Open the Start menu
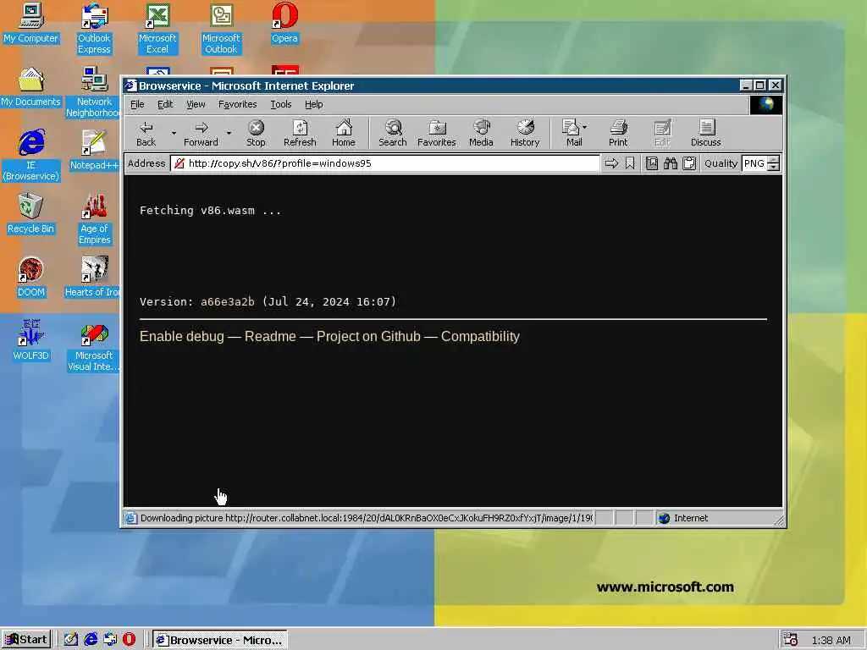The width and height of the screenshot is (867, 650). click(26, 640)
